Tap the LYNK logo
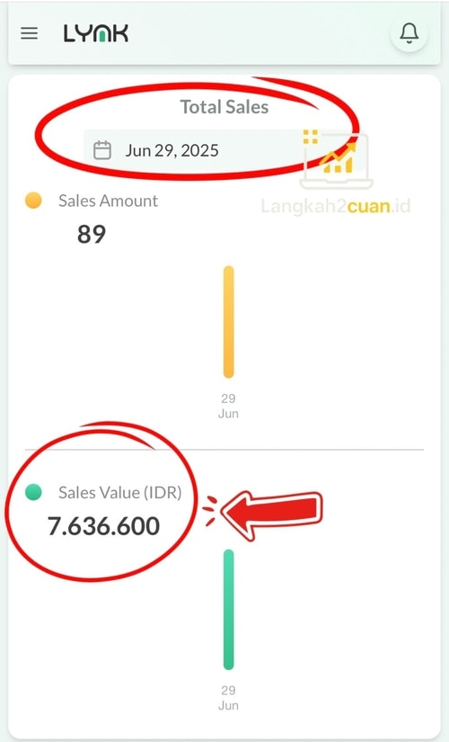449x742 pixels. (x=96, y=33)
